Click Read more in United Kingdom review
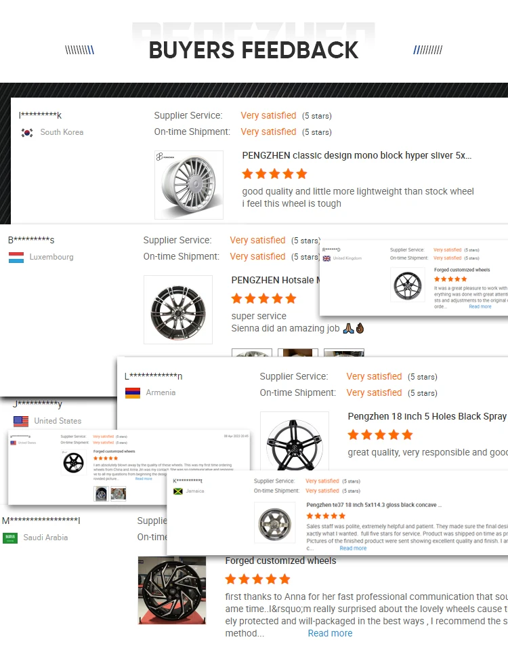The image size is (508, 648). click(x=480, y=306)
